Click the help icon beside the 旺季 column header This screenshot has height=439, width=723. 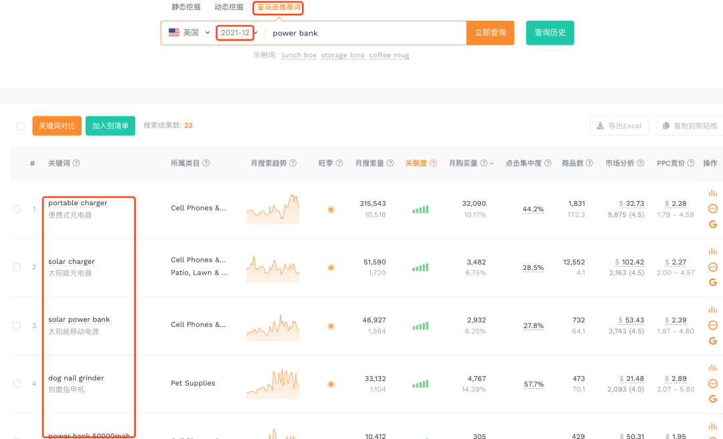[338, 162]
